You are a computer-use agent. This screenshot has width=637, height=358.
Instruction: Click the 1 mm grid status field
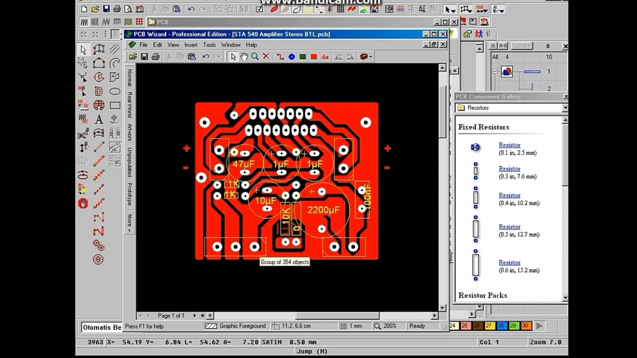355,326
